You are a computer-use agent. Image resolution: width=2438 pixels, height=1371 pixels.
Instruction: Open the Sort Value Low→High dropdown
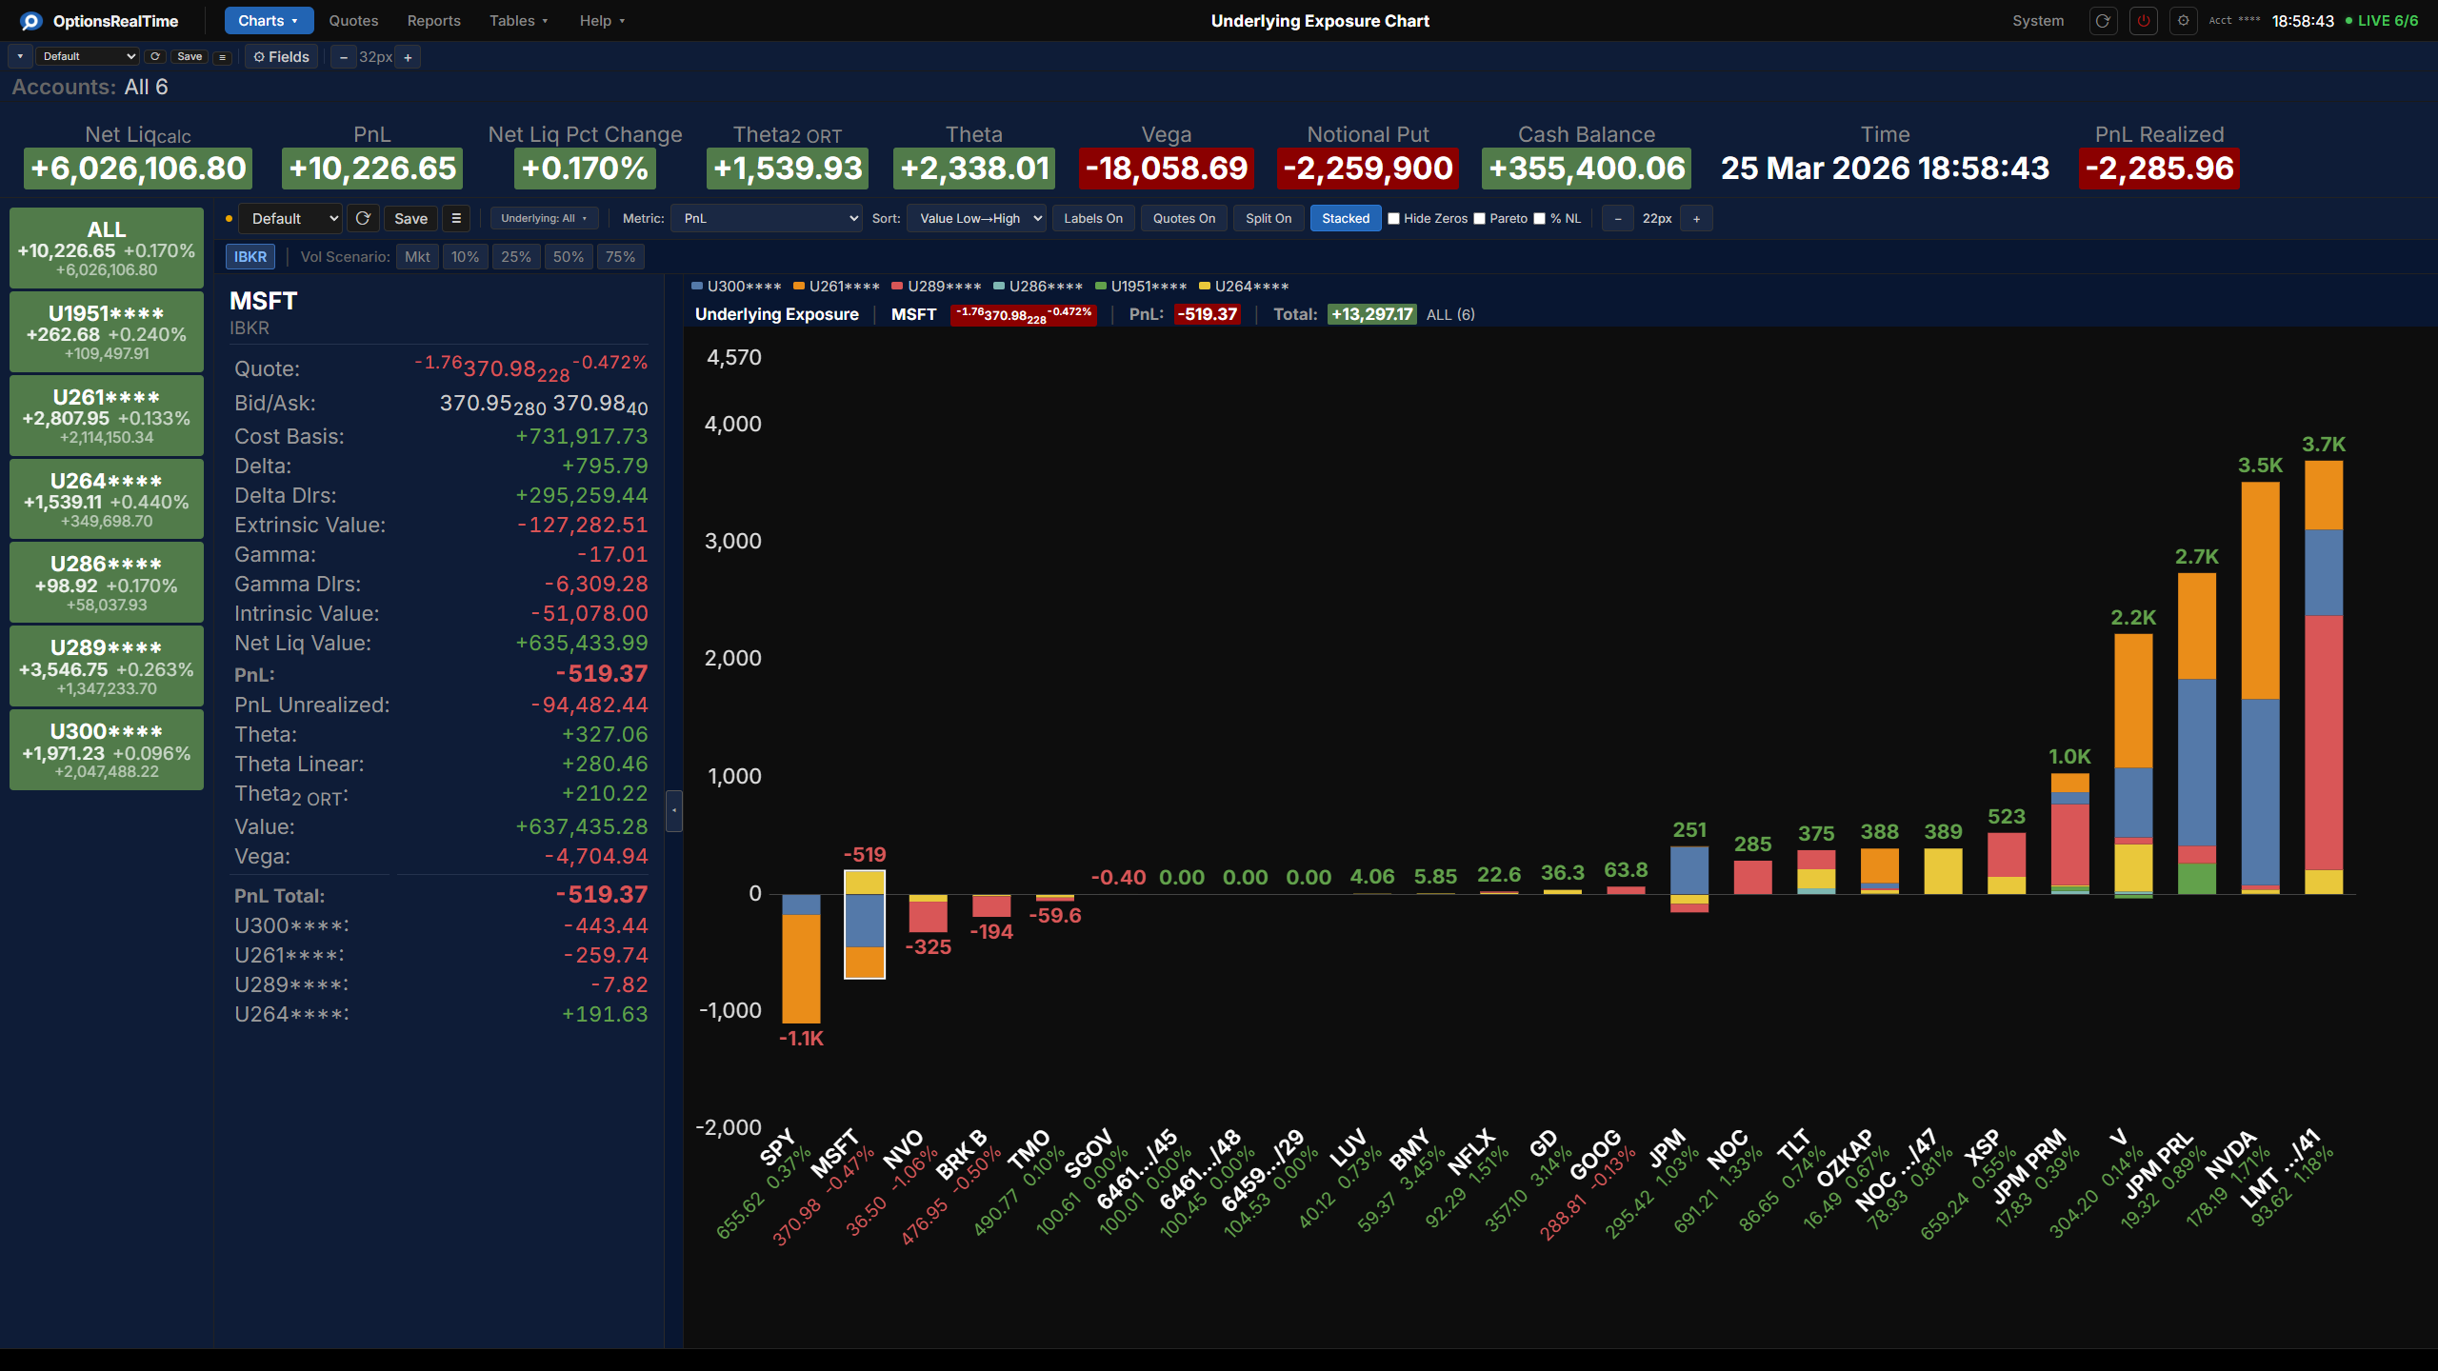coord(977,218)
